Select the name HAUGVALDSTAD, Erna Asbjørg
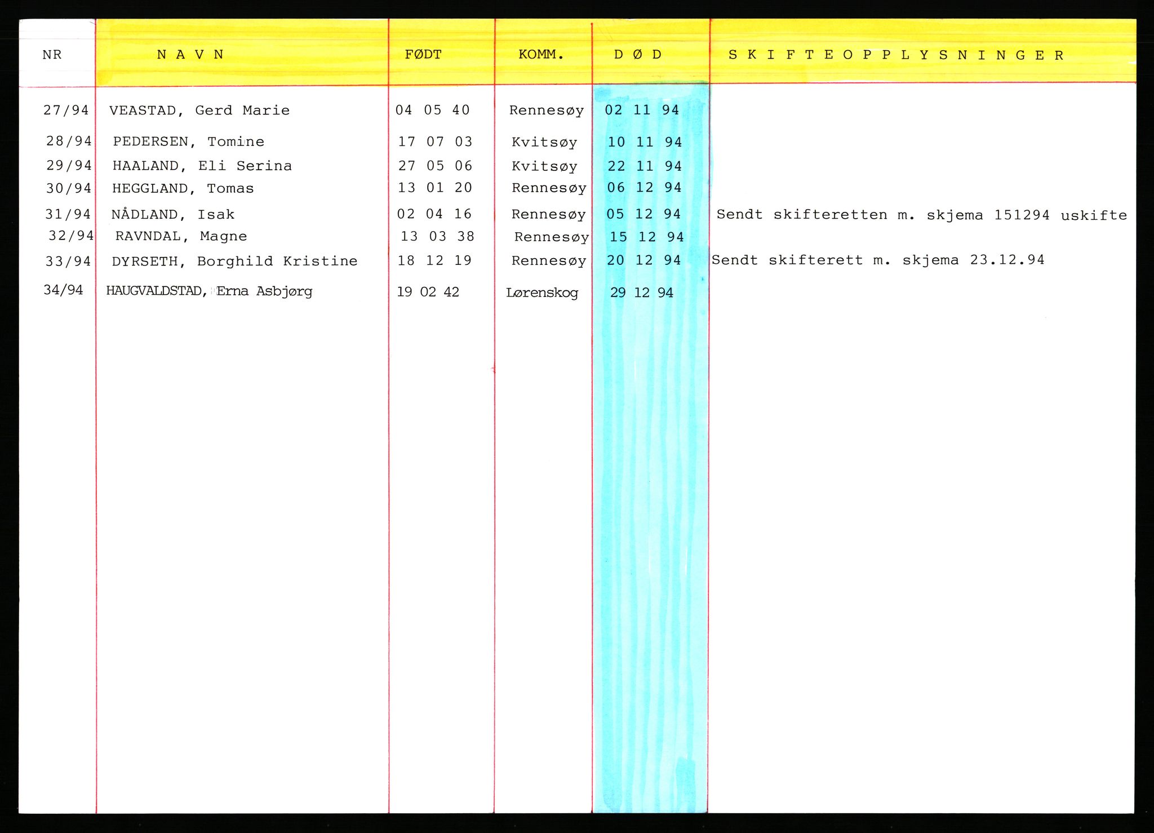 pyautogui.click(x=209, y=291)
